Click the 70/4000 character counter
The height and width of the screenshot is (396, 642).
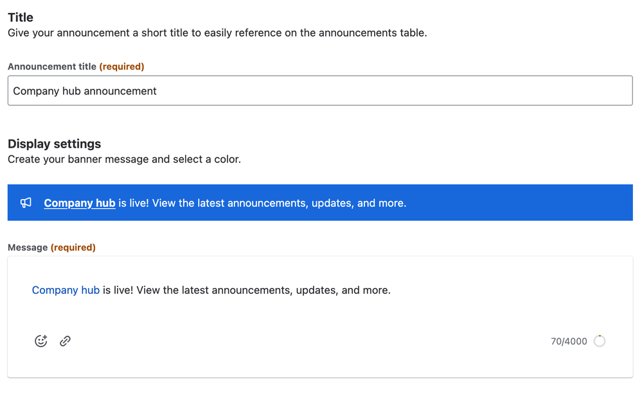(569, 341)
